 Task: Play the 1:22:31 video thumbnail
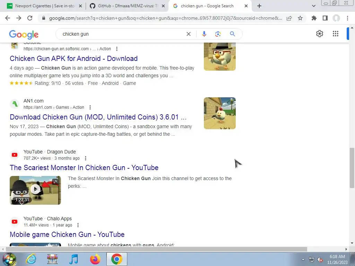35,190
